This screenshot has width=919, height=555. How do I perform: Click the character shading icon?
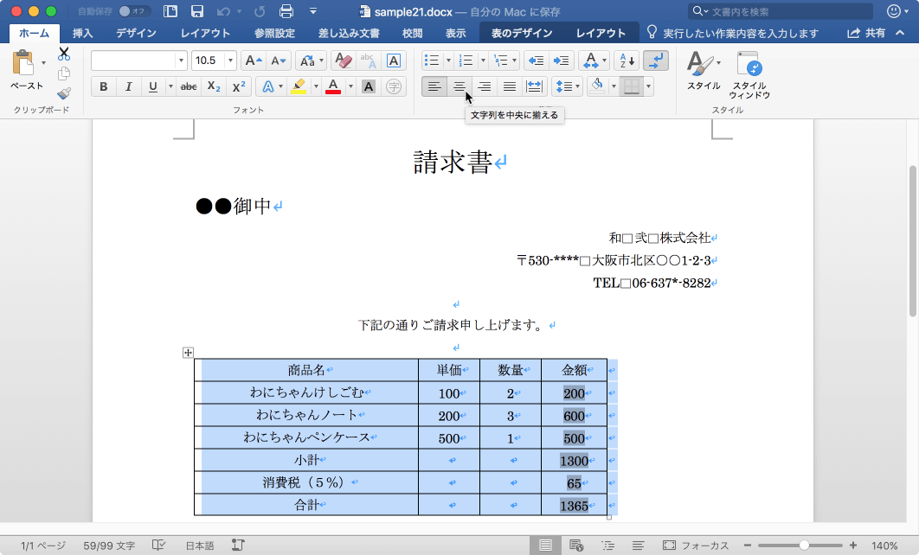point(368,86)
